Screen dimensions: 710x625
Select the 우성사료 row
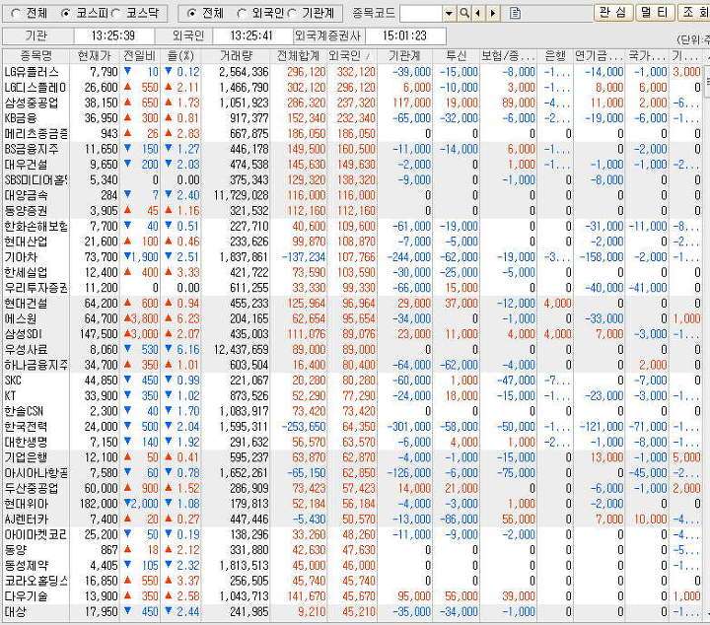click(x=353, y=349)
